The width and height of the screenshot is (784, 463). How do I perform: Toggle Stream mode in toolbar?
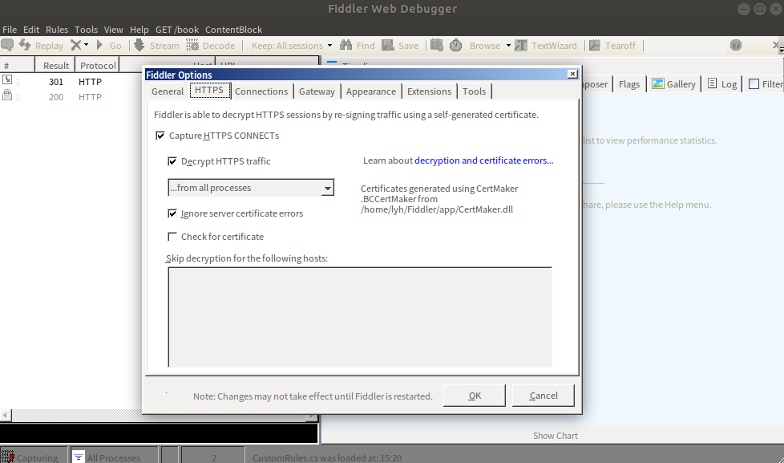[156, 46]
